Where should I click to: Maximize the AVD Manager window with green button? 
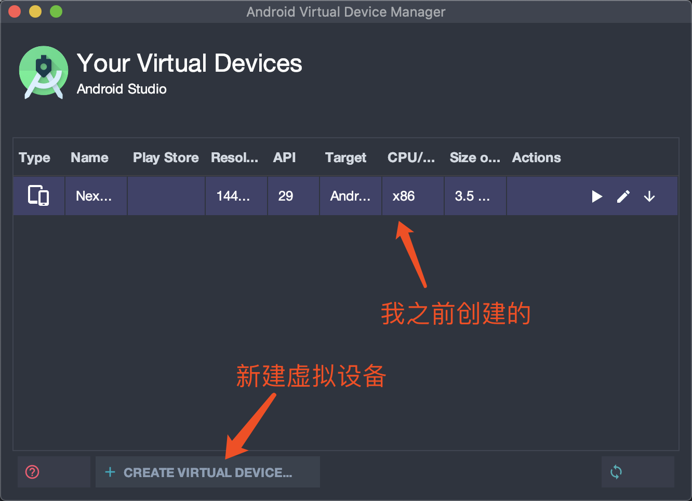[x=56, y=11]
